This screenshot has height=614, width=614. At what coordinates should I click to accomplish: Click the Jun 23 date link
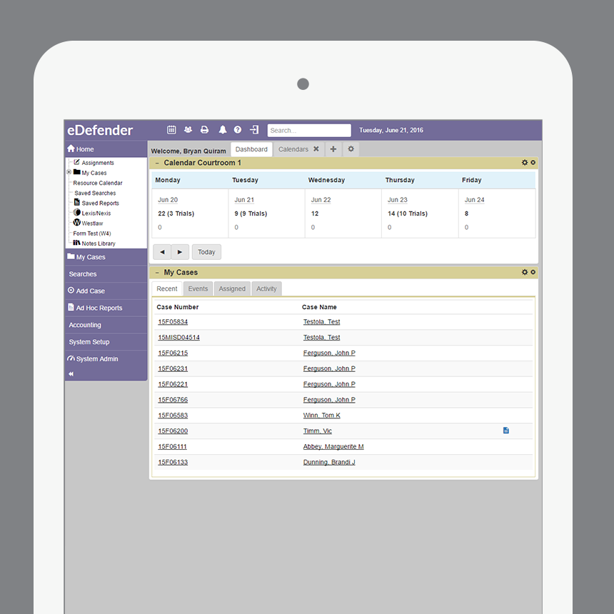pos(398,200)
